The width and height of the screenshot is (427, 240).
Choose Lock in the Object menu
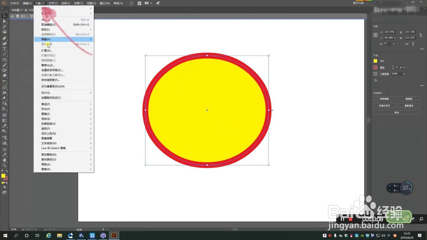click(64, 29)
